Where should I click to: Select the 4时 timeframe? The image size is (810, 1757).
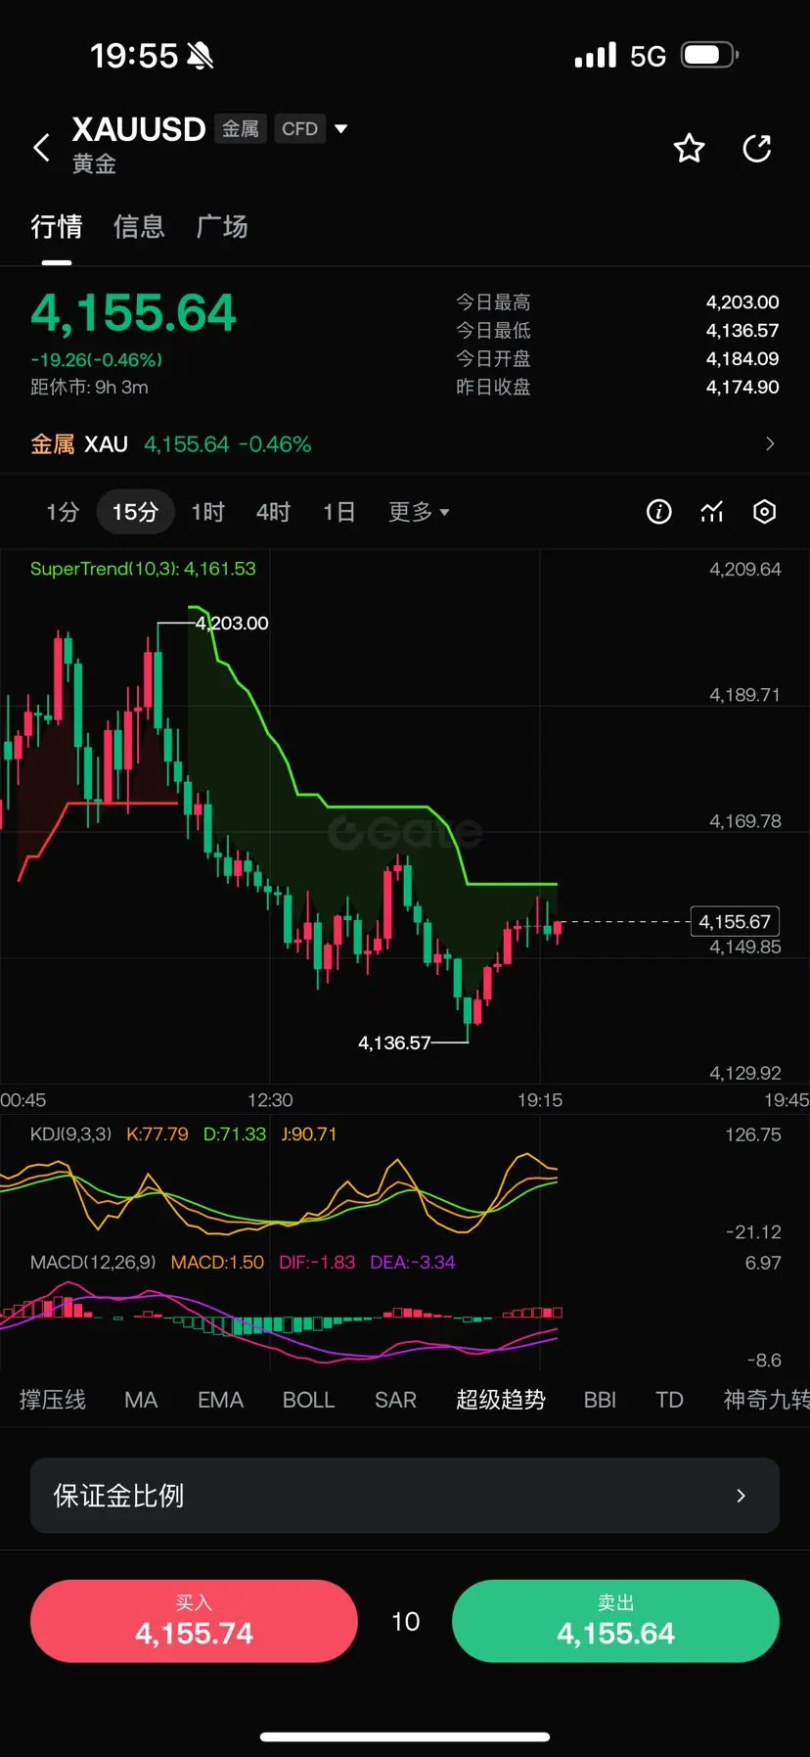coord(273,512)
